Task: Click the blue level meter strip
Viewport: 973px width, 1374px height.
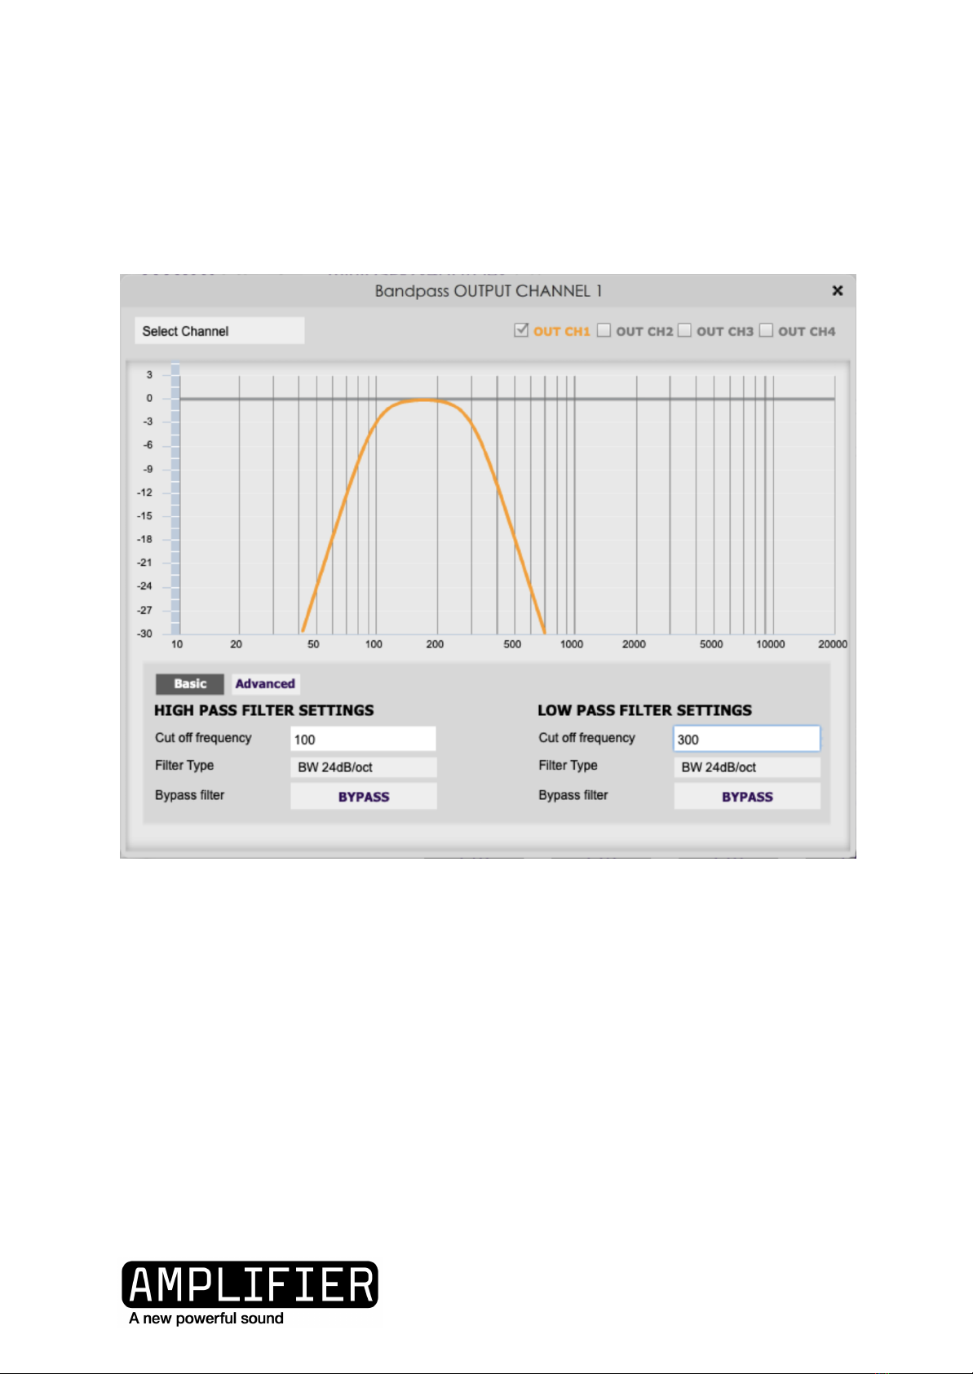Action: coord(175,499)
